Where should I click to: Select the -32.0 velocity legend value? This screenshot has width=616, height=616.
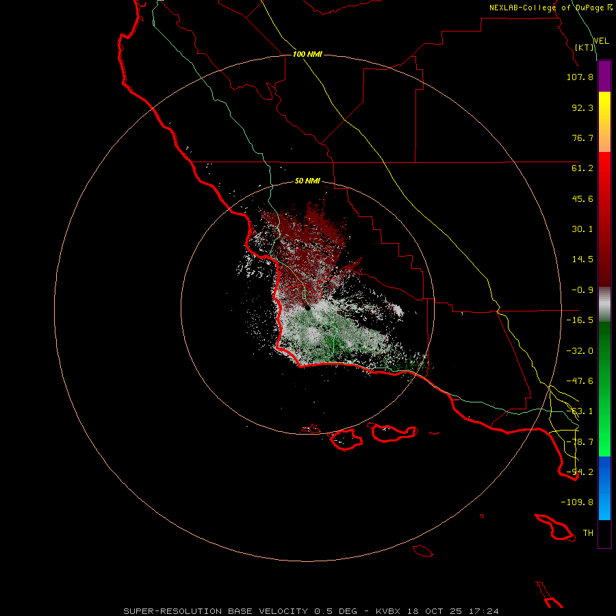pos(580,351)
